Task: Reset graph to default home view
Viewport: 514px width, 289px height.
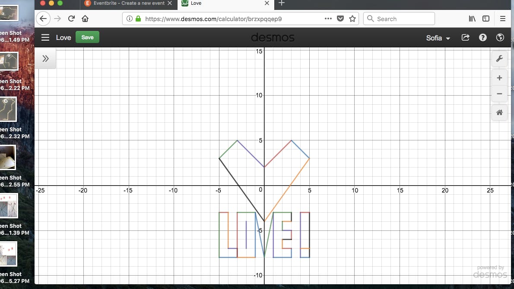Action: click(x=499, y=112)
